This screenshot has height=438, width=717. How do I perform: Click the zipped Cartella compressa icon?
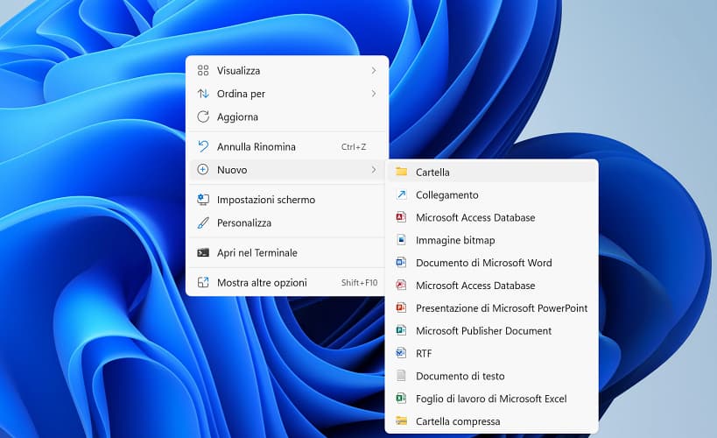402,421
